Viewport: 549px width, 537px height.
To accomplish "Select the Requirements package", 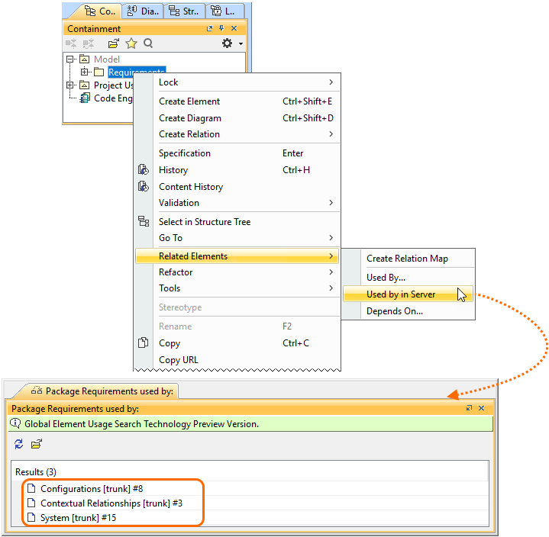I will tap(136, 72).
